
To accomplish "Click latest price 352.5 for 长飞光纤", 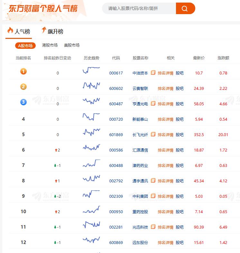I will coord(199,135).
